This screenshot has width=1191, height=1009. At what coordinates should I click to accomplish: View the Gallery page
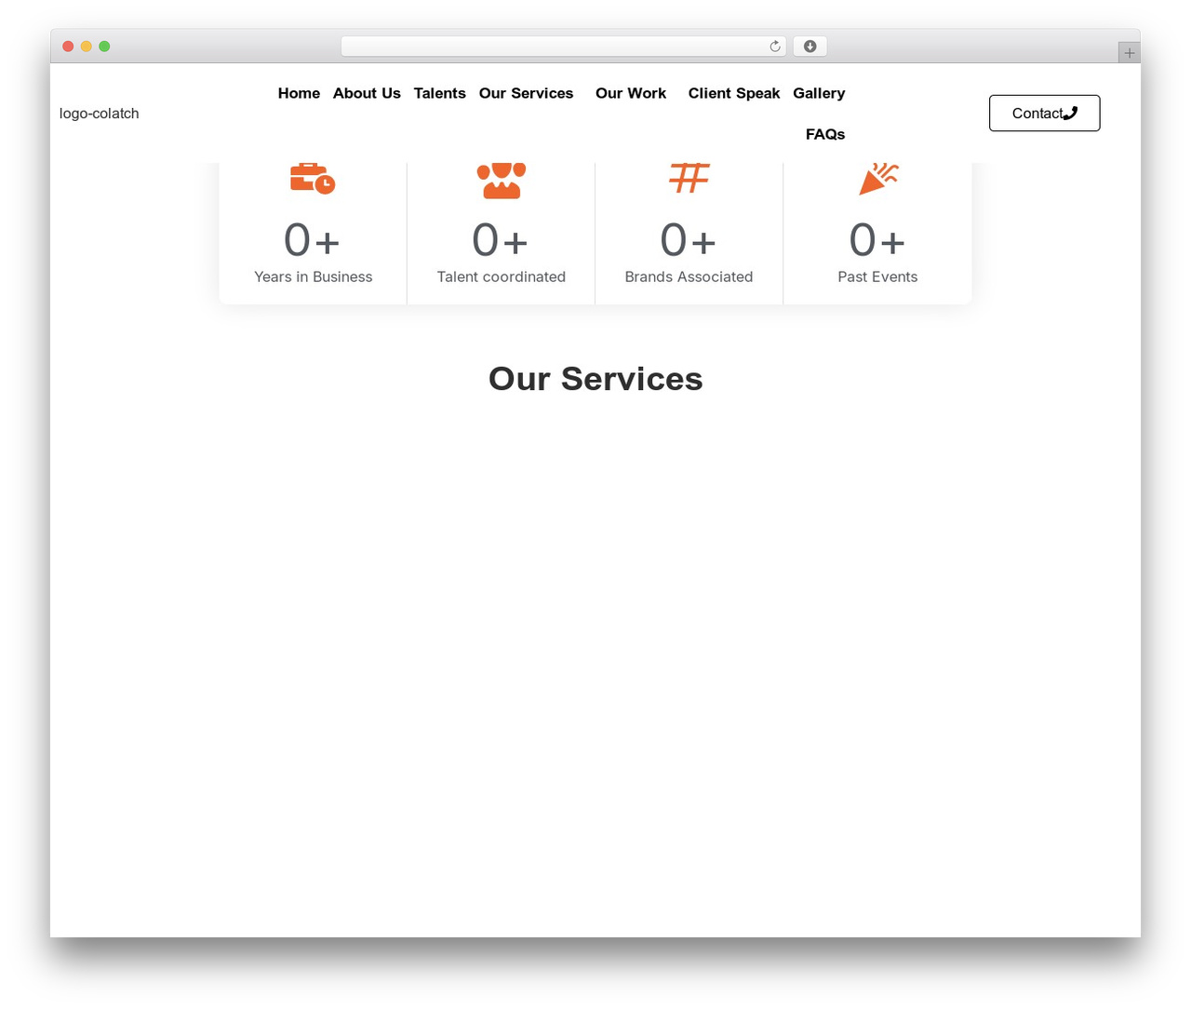pos(819,93)
